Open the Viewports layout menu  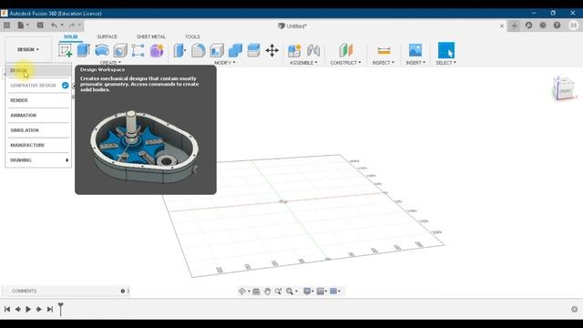point(333,292)
